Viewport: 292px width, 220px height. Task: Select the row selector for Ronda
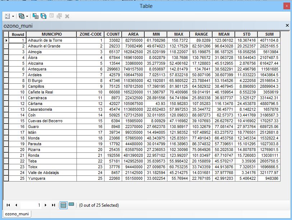click(6, 155)
